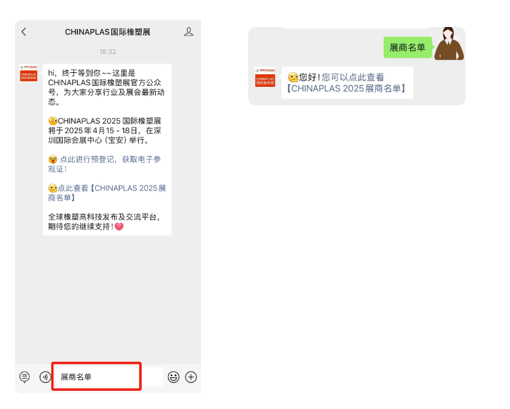Open 您可以点此查看 exhibitor list link in reply

[351, 83]
